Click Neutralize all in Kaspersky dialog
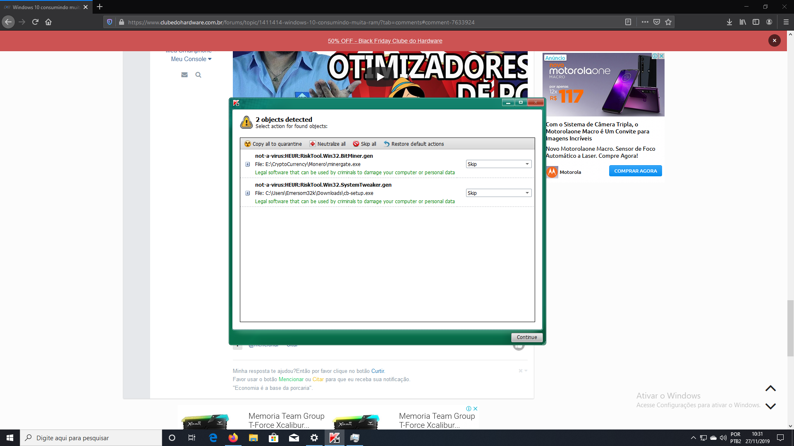794x446 pixels. 328,144
